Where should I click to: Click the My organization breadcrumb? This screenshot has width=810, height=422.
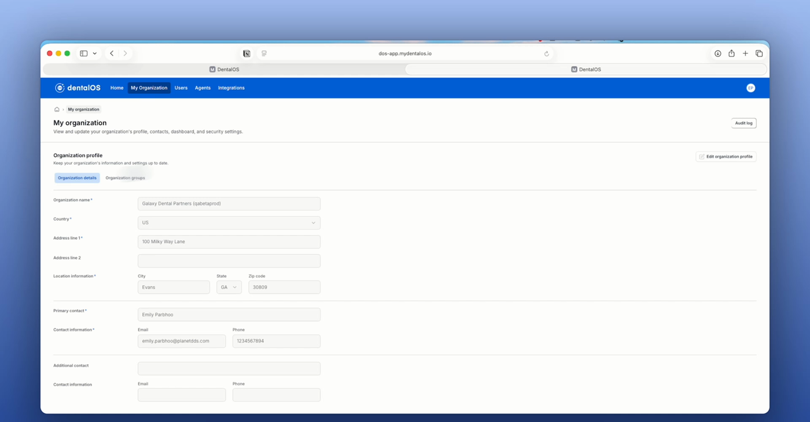pyautogui.click(x=83, y=109)
